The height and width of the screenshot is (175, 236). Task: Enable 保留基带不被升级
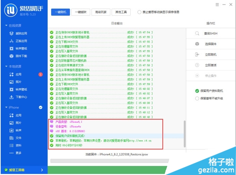[x=197, y=98]
